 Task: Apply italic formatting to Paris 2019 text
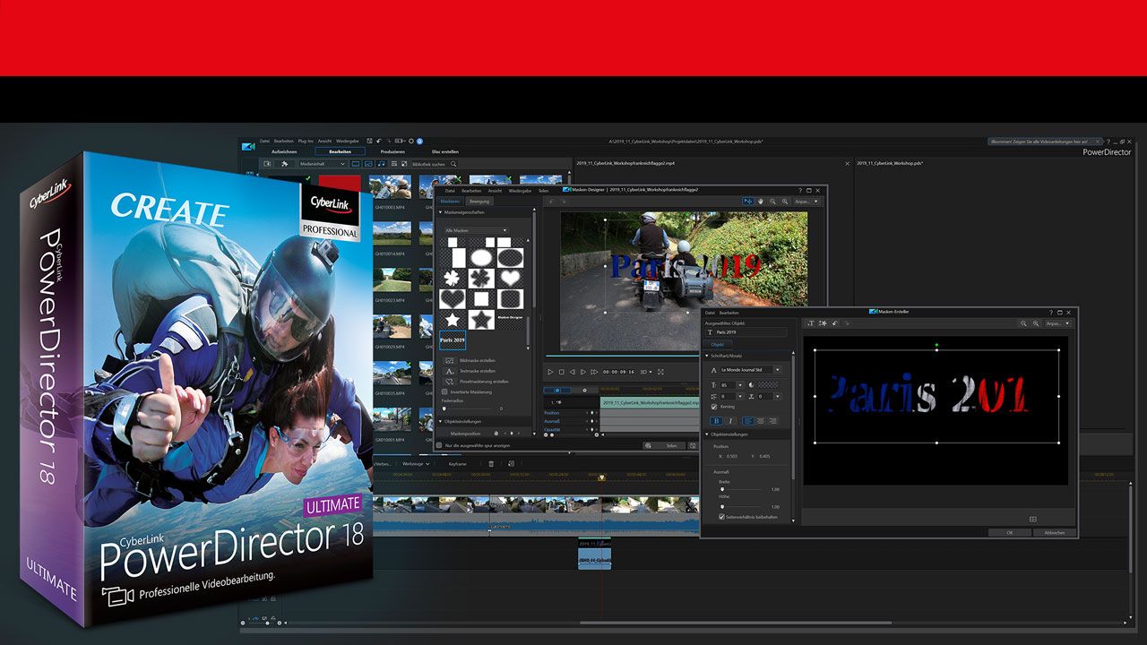point(730,420)
